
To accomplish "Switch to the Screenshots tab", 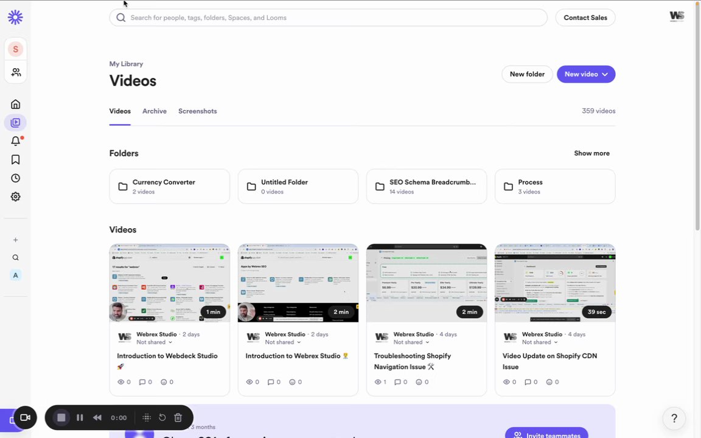I will (x=198, y=111).
